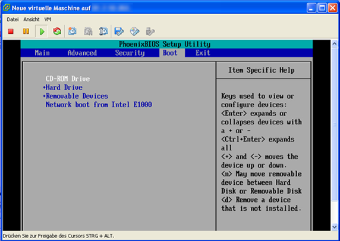This screenshot has width=340, height=241.
Task: Click the floppy drive connect icon
Action: click(119, 31)
